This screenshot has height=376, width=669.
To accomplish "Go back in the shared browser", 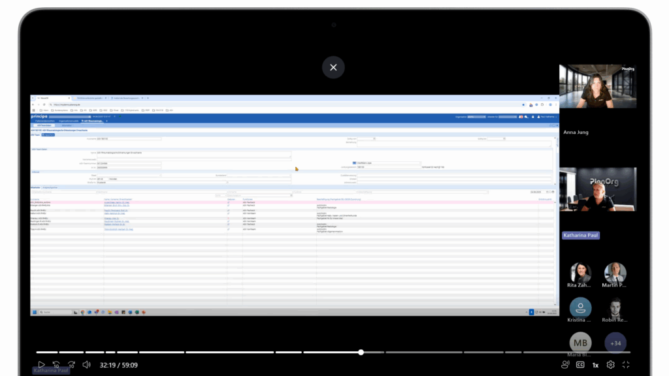I will pos(33,104).
